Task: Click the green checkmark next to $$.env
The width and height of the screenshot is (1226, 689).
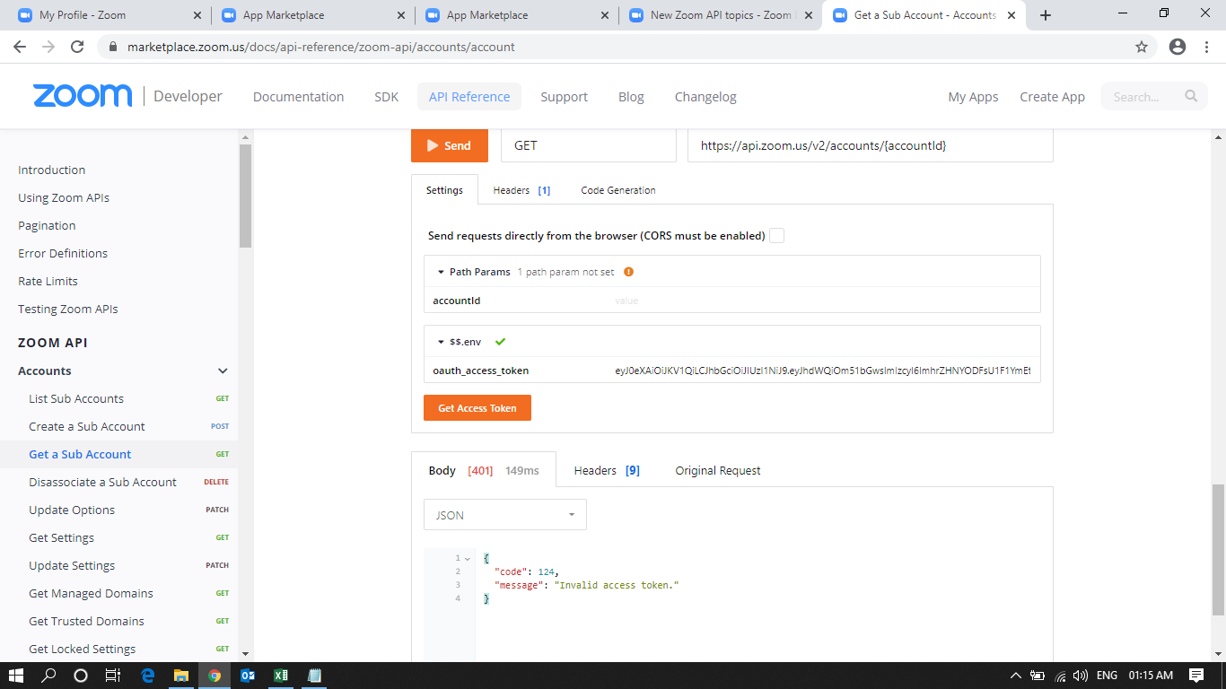Action: (x=500, y=342)
